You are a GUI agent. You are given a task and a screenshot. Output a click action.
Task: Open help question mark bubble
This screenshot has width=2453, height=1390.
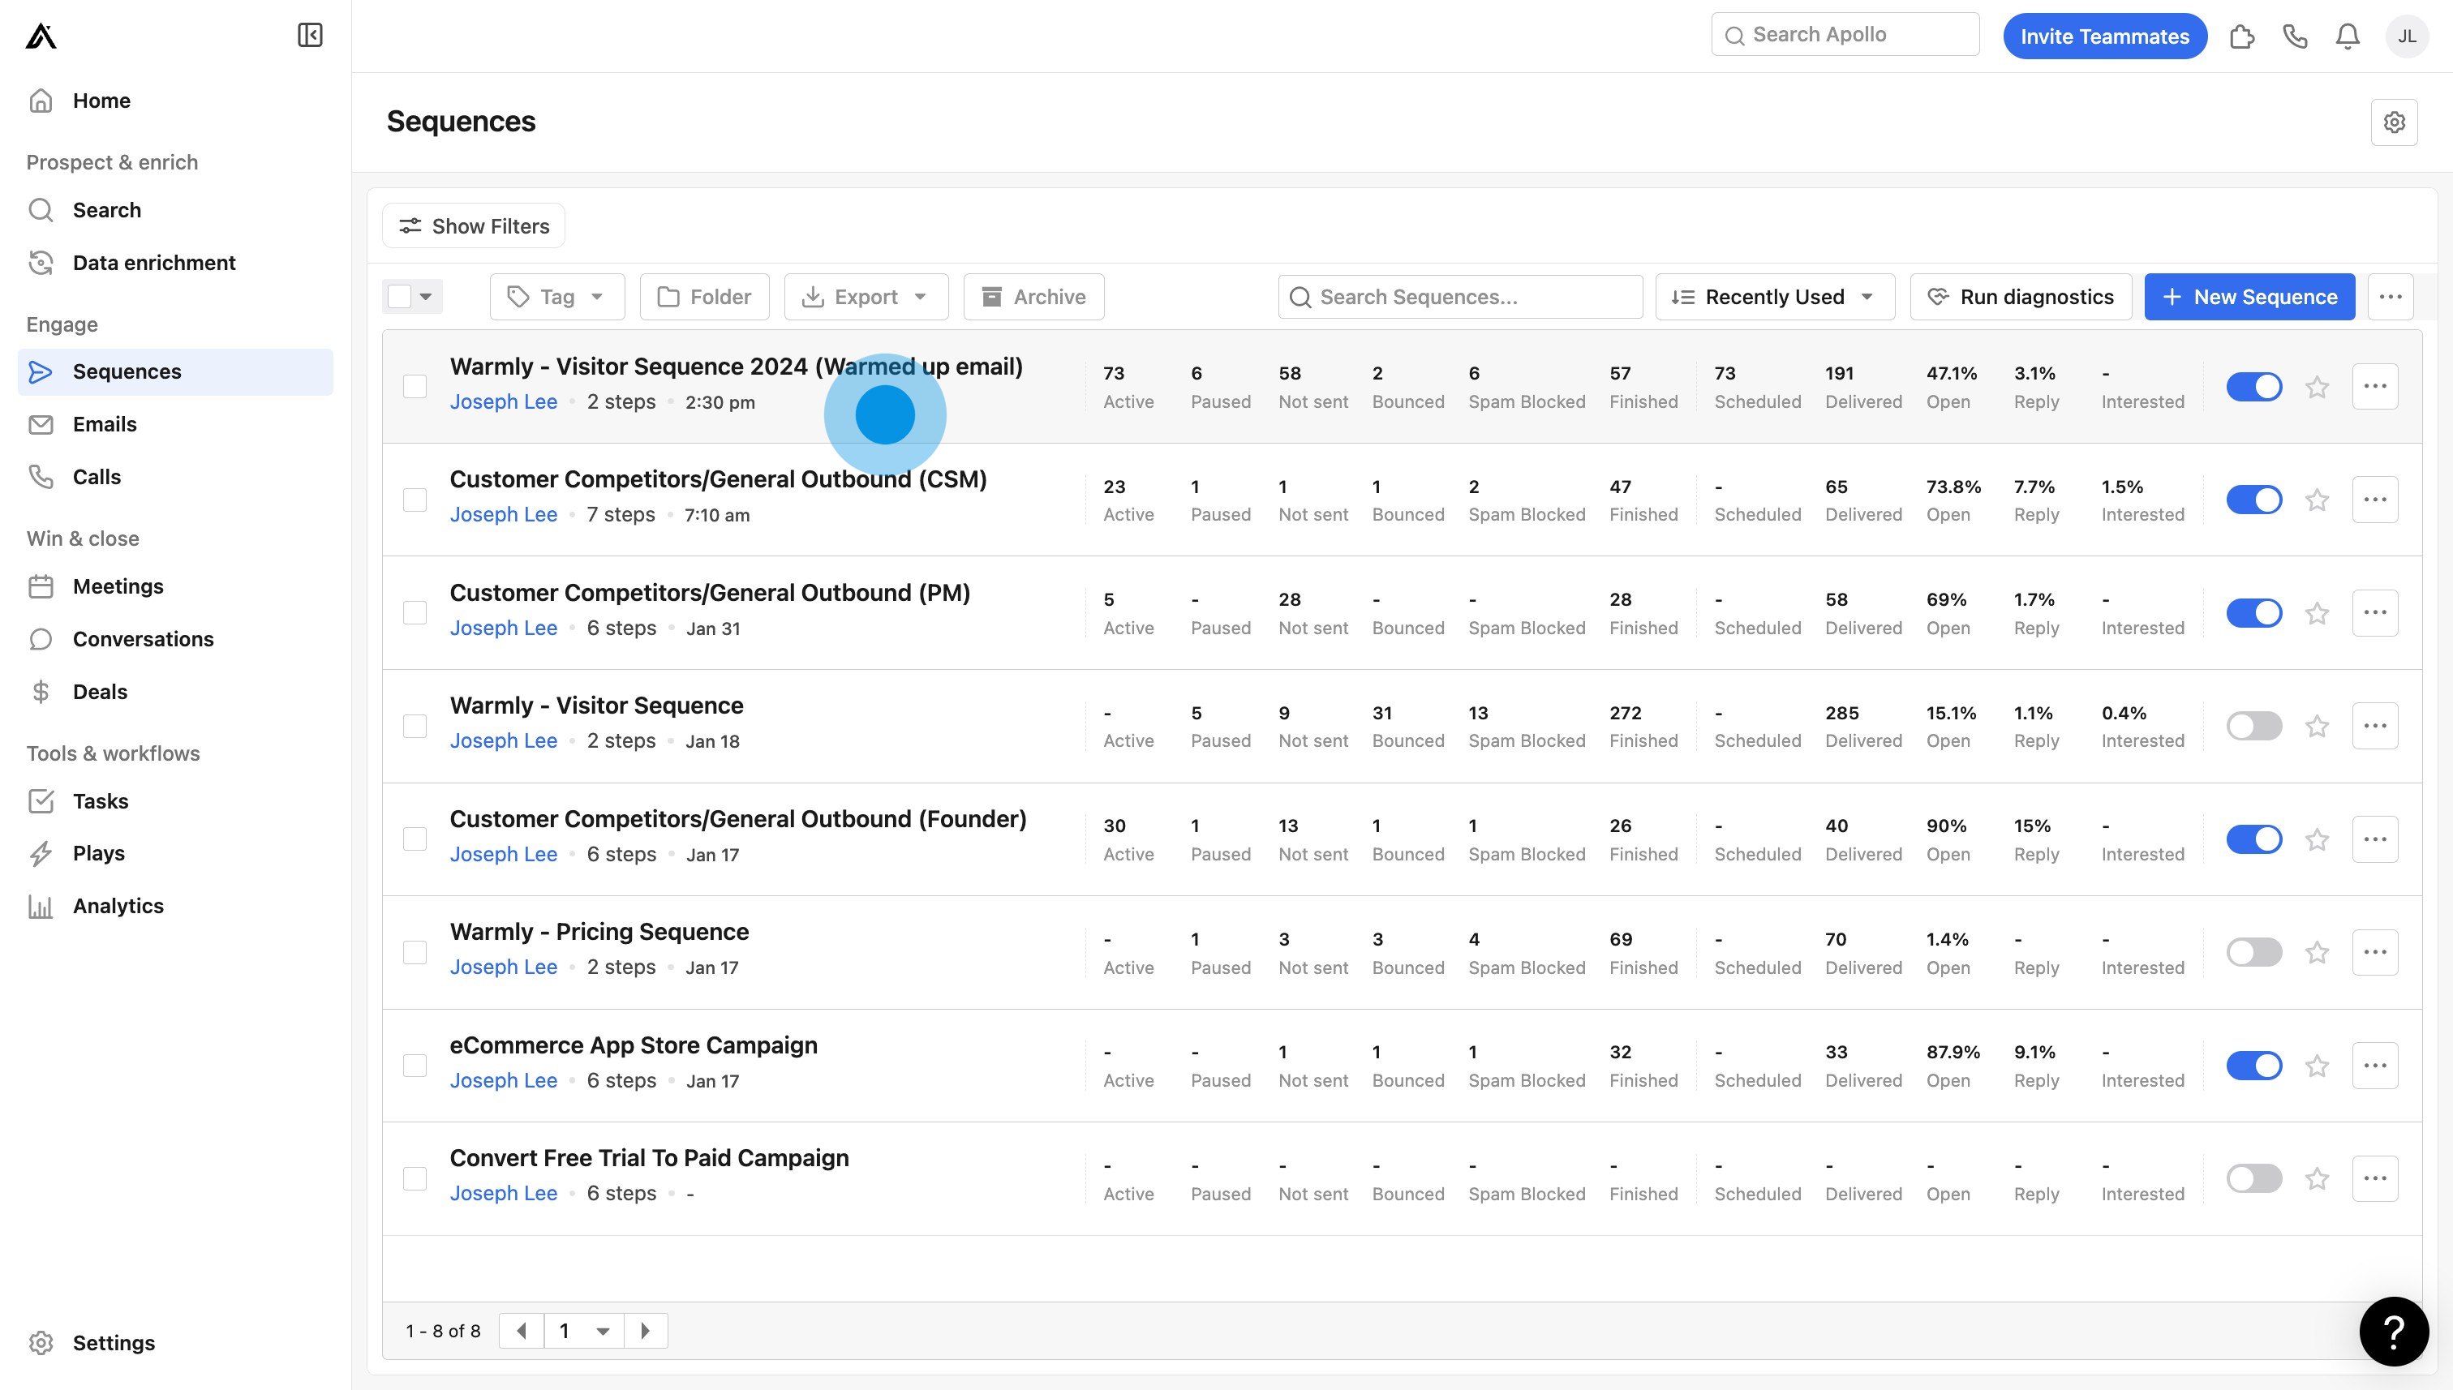click(2393, 1331)
